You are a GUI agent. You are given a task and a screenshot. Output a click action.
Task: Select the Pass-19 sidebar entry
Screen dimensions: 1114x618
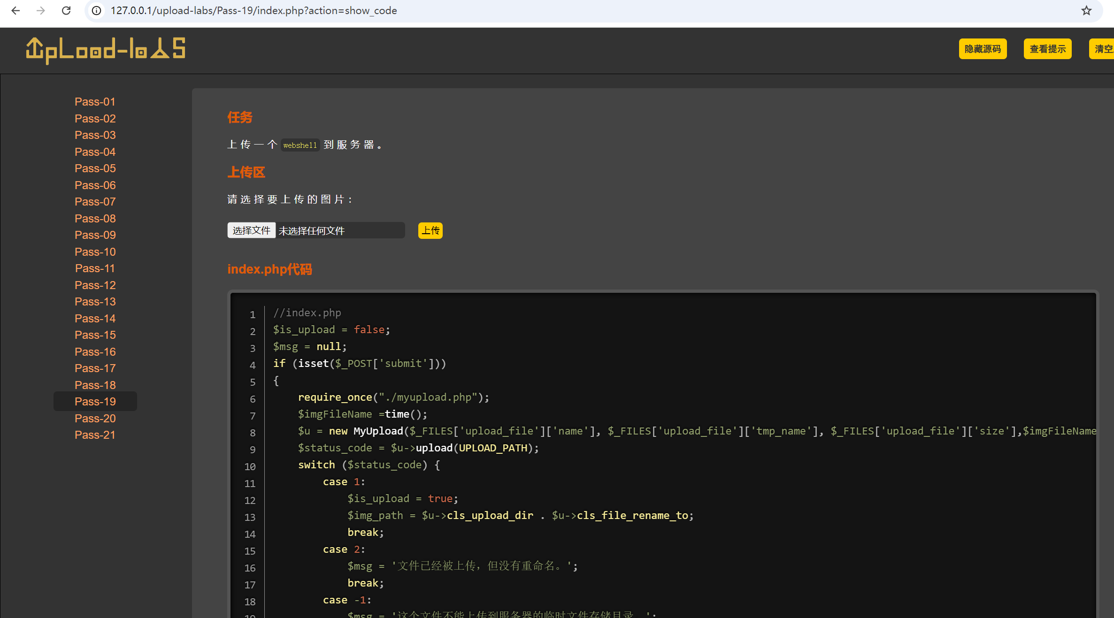click(95, 402)
